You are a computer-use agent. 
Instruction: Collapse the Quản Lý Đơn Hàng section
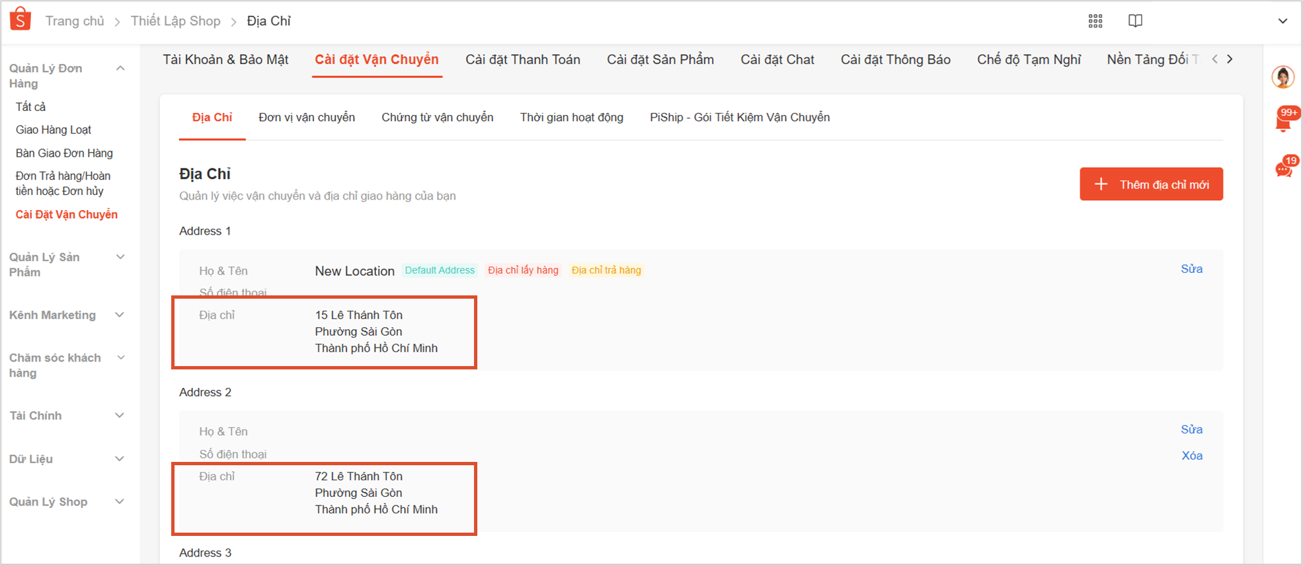[120, 69]
